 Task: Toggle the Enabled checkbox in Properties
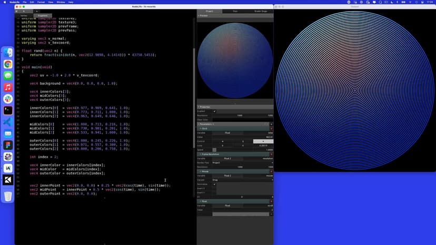[x=214, y=111]
